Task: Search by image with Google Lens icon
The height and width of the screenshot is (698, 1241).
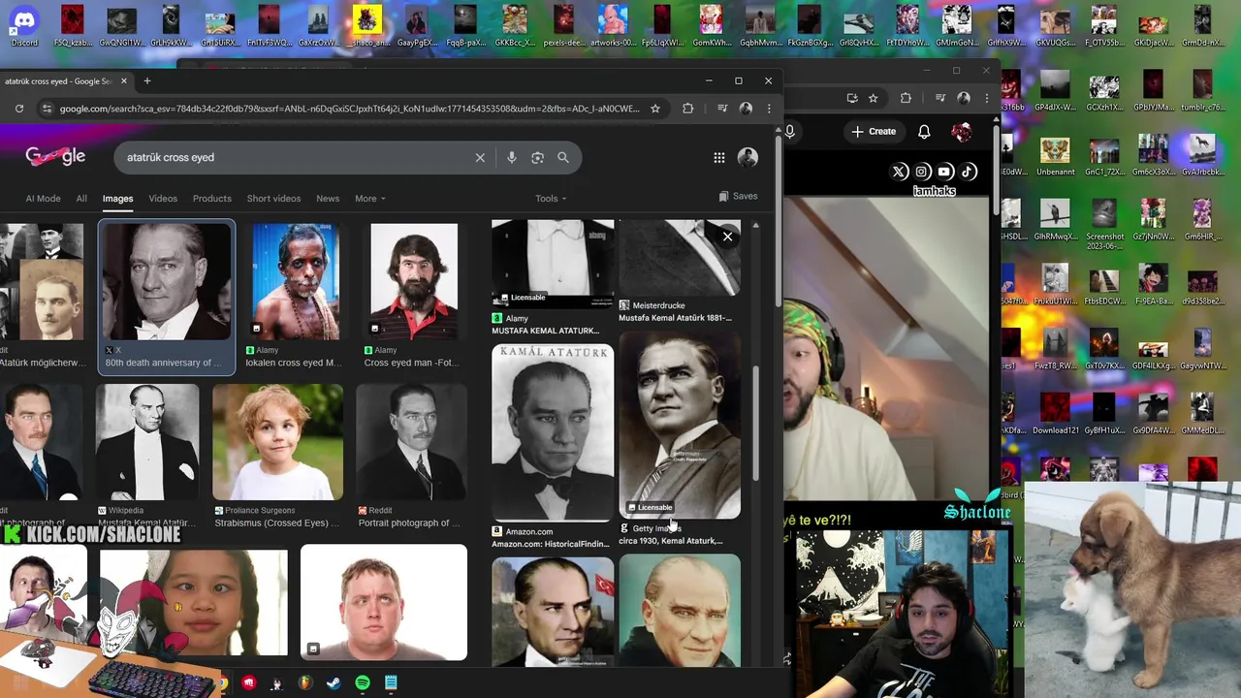Action: [x=537, y=157]
